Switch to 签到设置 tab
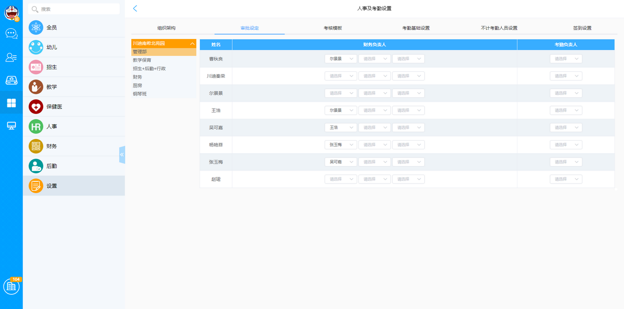The width and height of the screenshot is (624, 309). pos(582,28)
